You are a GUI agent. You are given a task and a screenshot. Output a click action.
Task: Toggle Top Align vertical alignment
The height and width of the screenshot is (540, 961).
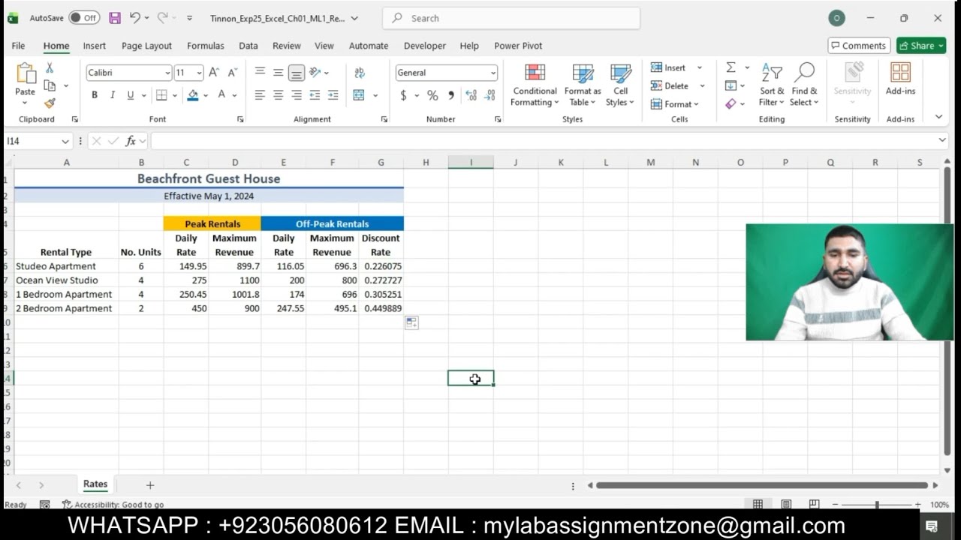point(260,73)
